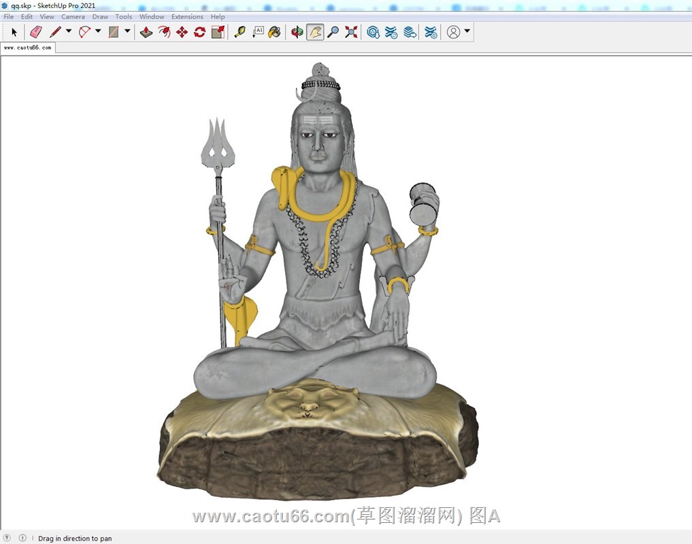Image resolution: width=692 pixels, height=544 pixels.
Task: Select the Scale tool
Action: point(218,32)
